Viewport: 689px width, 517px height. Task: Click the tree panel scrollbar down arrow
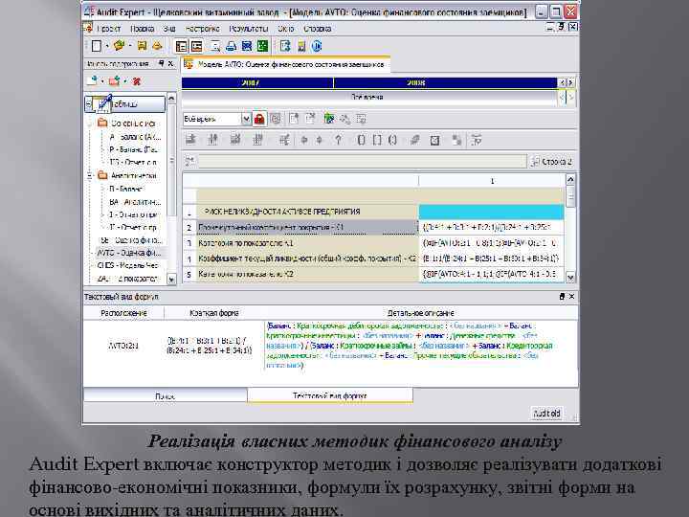coord(171,280)
